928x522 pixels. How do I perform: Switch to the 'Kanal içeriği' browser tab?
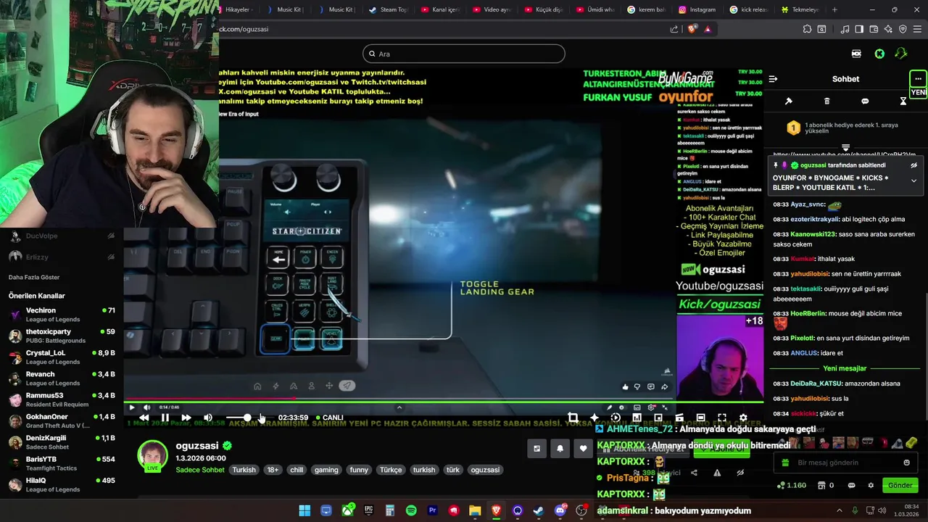pos(439,9)
